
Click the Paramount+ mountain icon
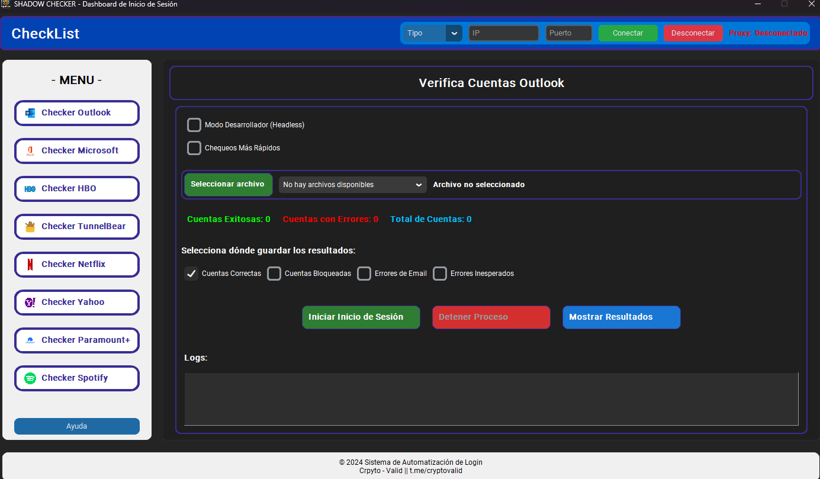[x=29, y=340]
